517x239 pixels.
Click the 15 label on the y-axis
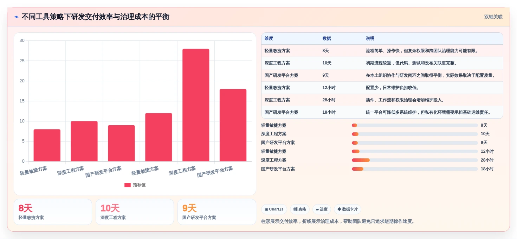coord(22,101)
